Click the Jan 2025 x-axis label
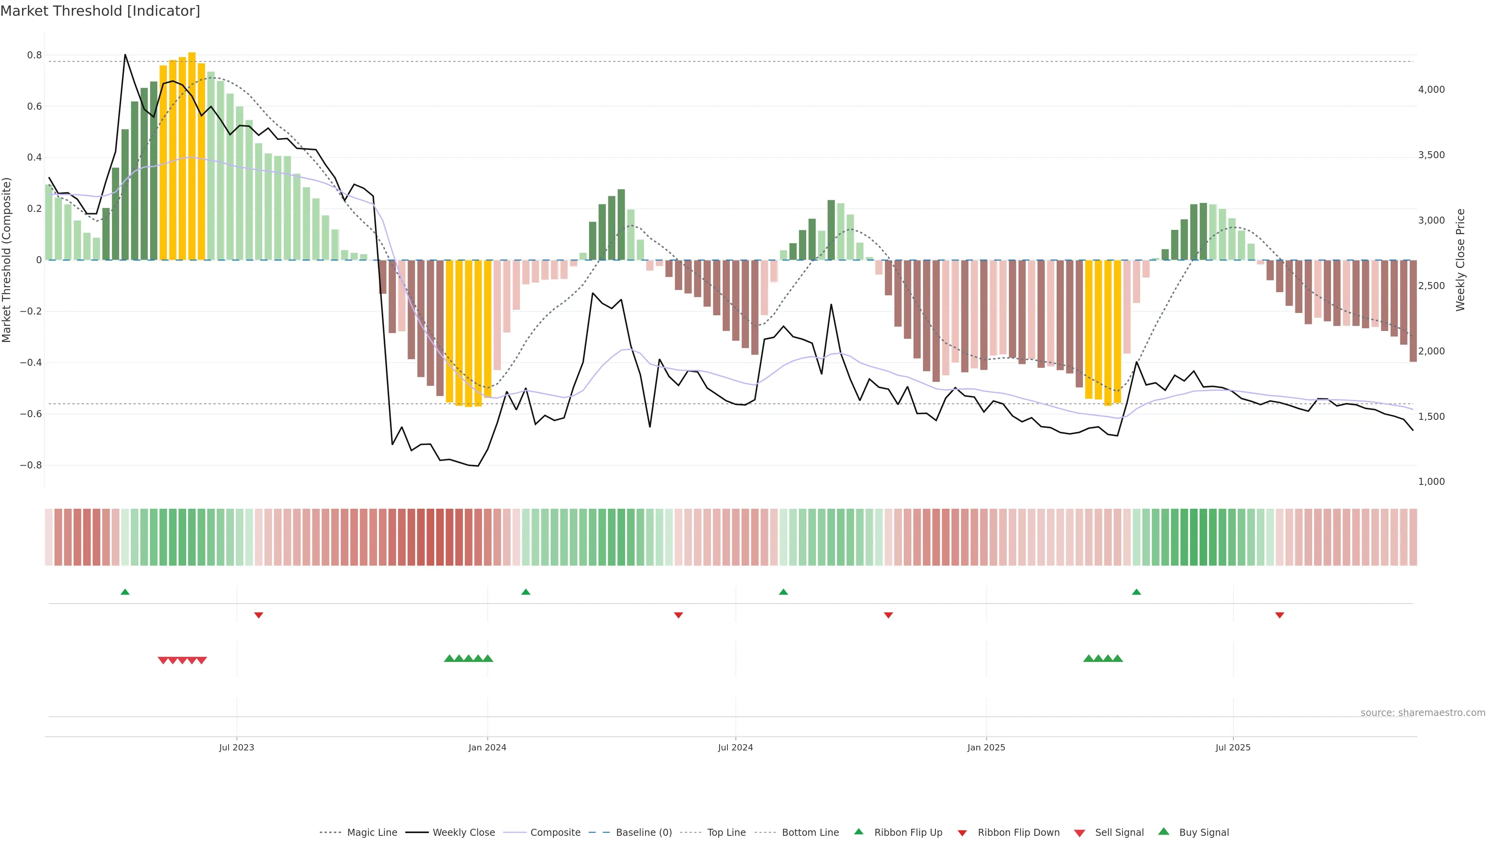Image resolution: width=1505 pixels, height=846 pixels. click(986, 747)
